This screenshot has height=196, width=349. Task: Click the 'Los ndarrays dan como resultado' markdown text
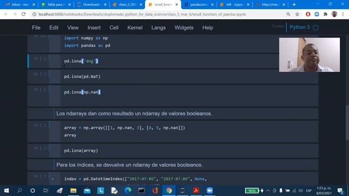pos(134,114)
